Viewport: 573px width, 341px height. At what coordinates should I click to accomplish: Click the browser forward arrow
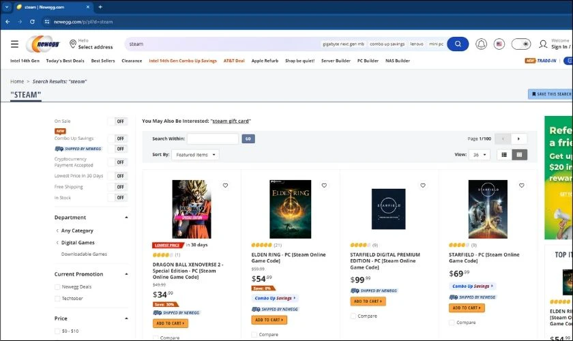(20, 22)
